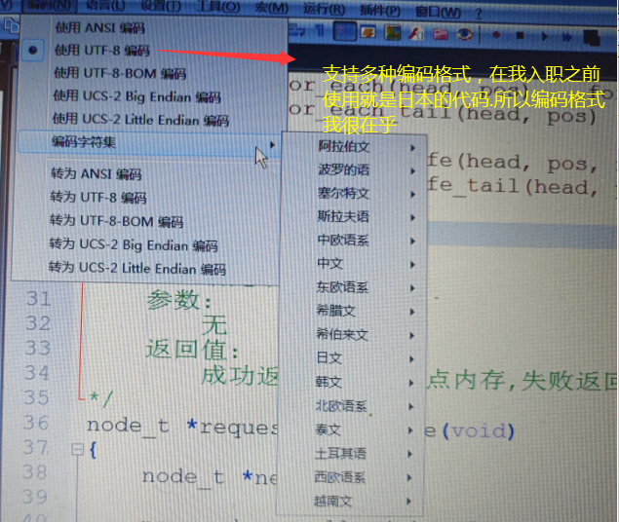
Task: Open the user-defined language dialog icon
Action: click(x=368, y=33)
